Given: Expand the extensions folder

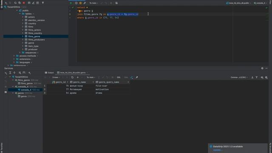Looking at the screenshot, I should pos(14,59).
